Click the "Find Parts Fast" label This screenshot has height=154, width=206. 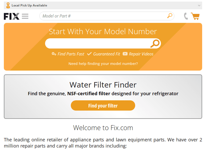tap(71, 54)
